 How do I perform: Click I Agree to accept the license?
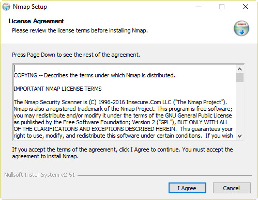187,188
